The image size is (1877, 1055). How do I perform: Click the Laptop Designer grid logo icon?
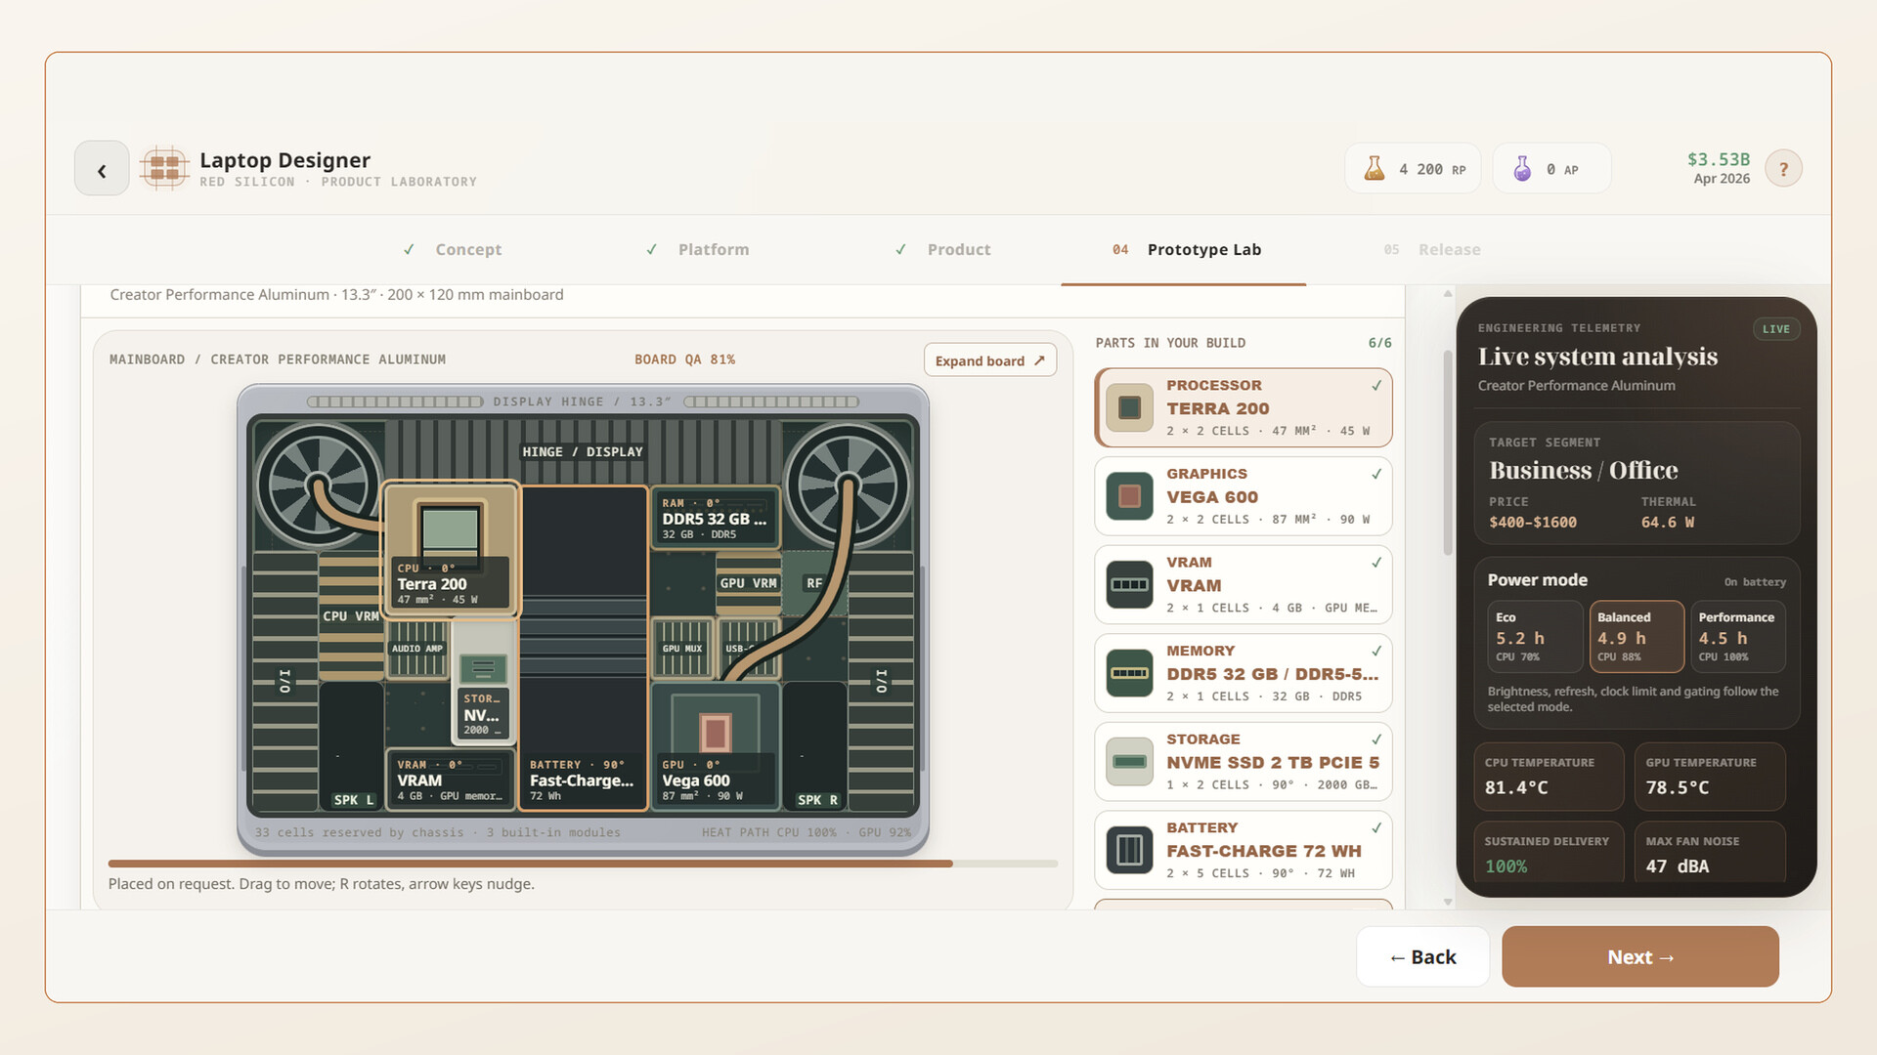tap(164, 168)
